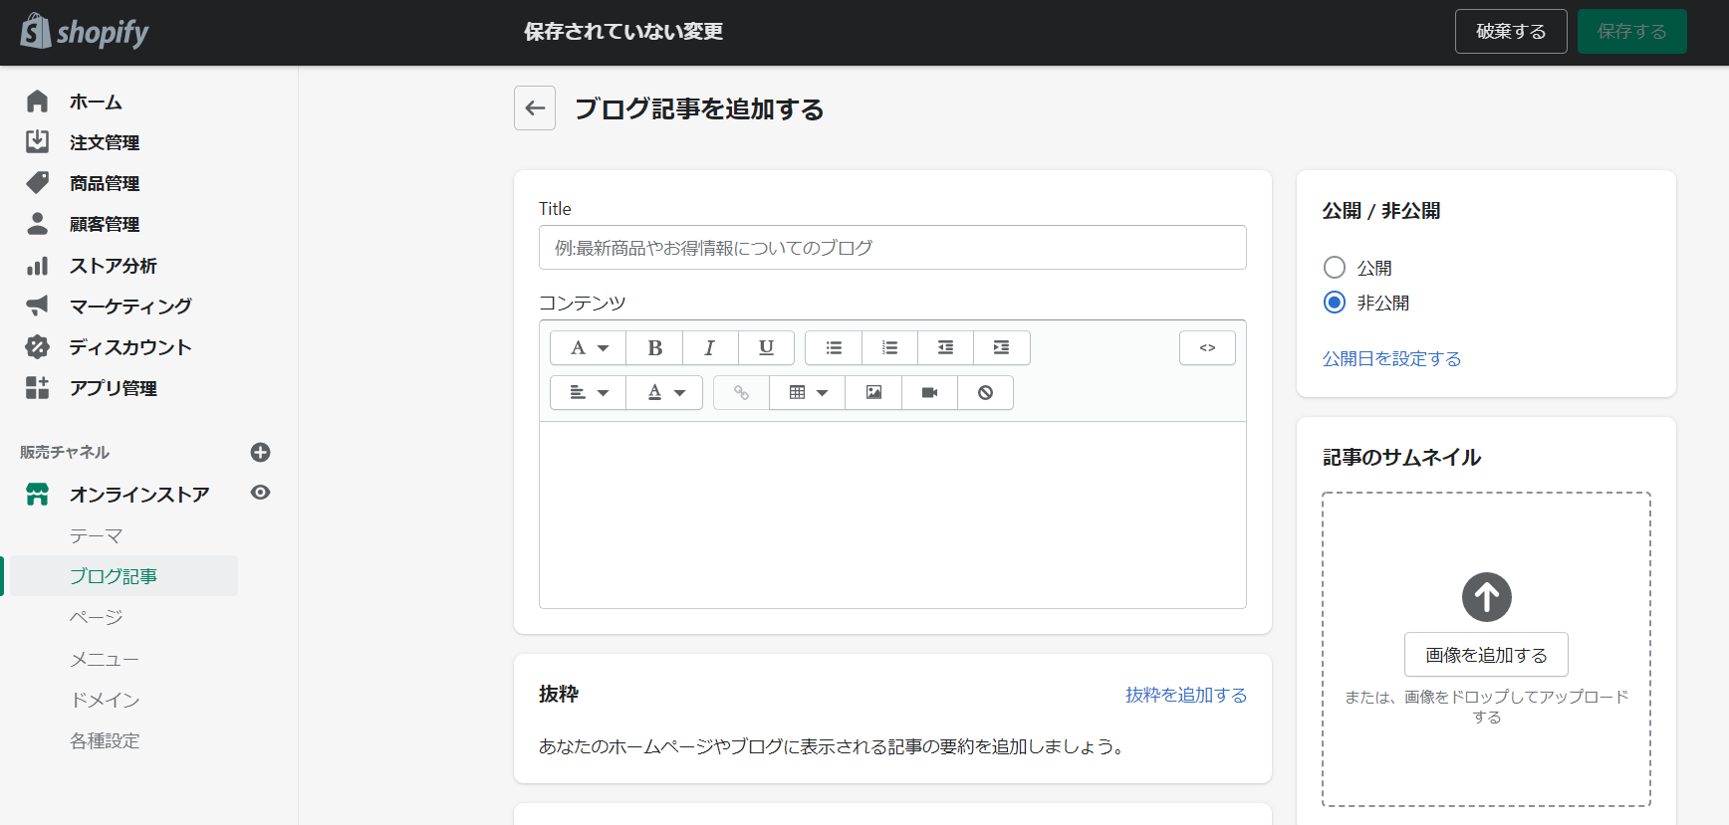Show HTML code view of editor
Screen dimensions: 1729x825
(1207, 348)
